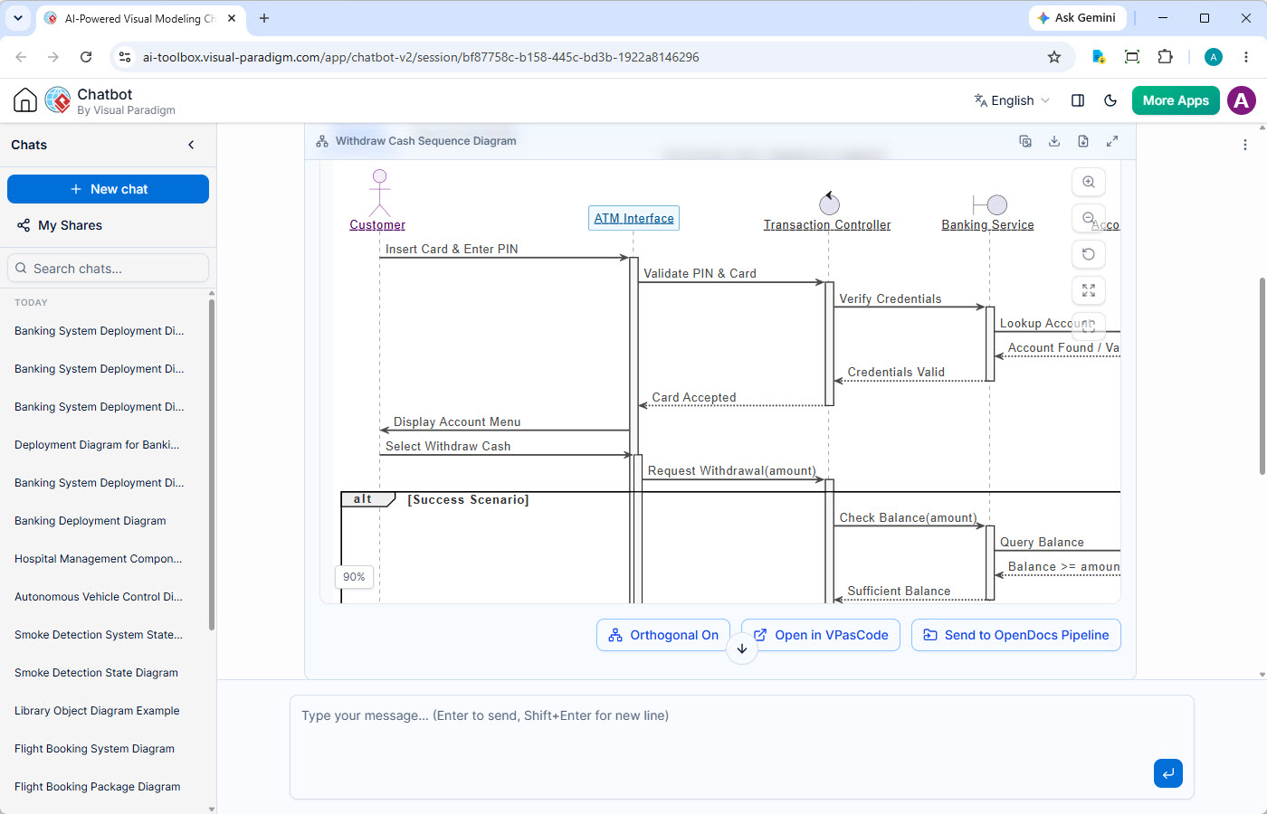Open My Shares
1267x814 pixels.
click(x=60, y=225)
